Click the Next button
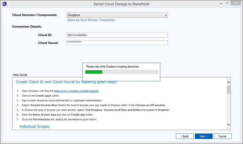The image size is (243, 144). click(x=204, y=136)
